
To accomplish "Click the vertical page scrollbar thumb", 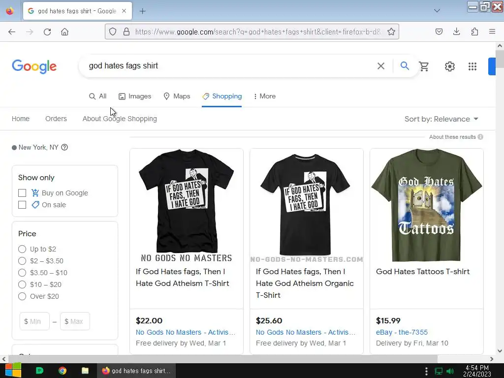I will pyautogui.click(x=500, y=59).
